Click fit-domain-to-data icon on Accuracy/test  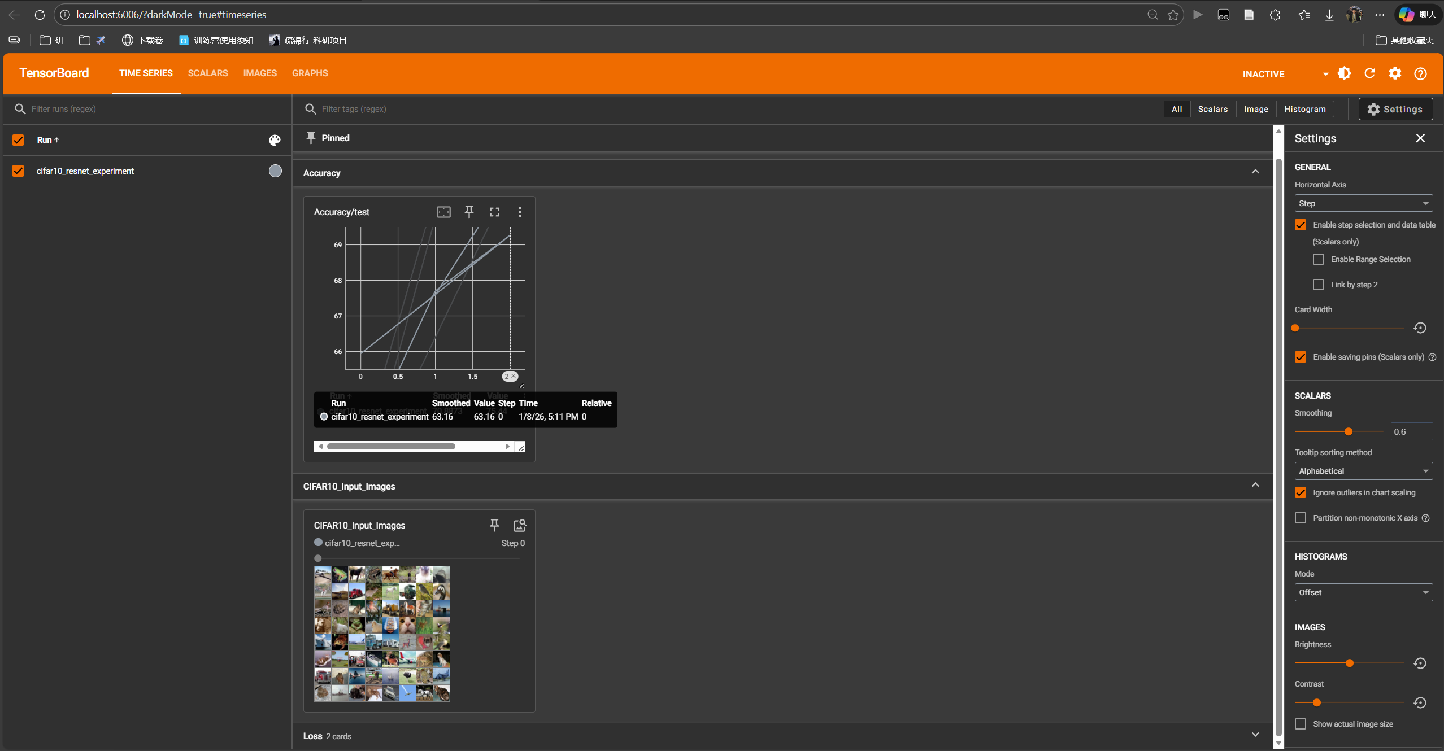pos(443,212)
